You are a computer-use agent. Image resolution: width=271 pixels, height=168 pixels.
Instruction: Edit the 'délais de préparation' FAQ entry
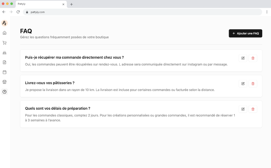point(243,109)
